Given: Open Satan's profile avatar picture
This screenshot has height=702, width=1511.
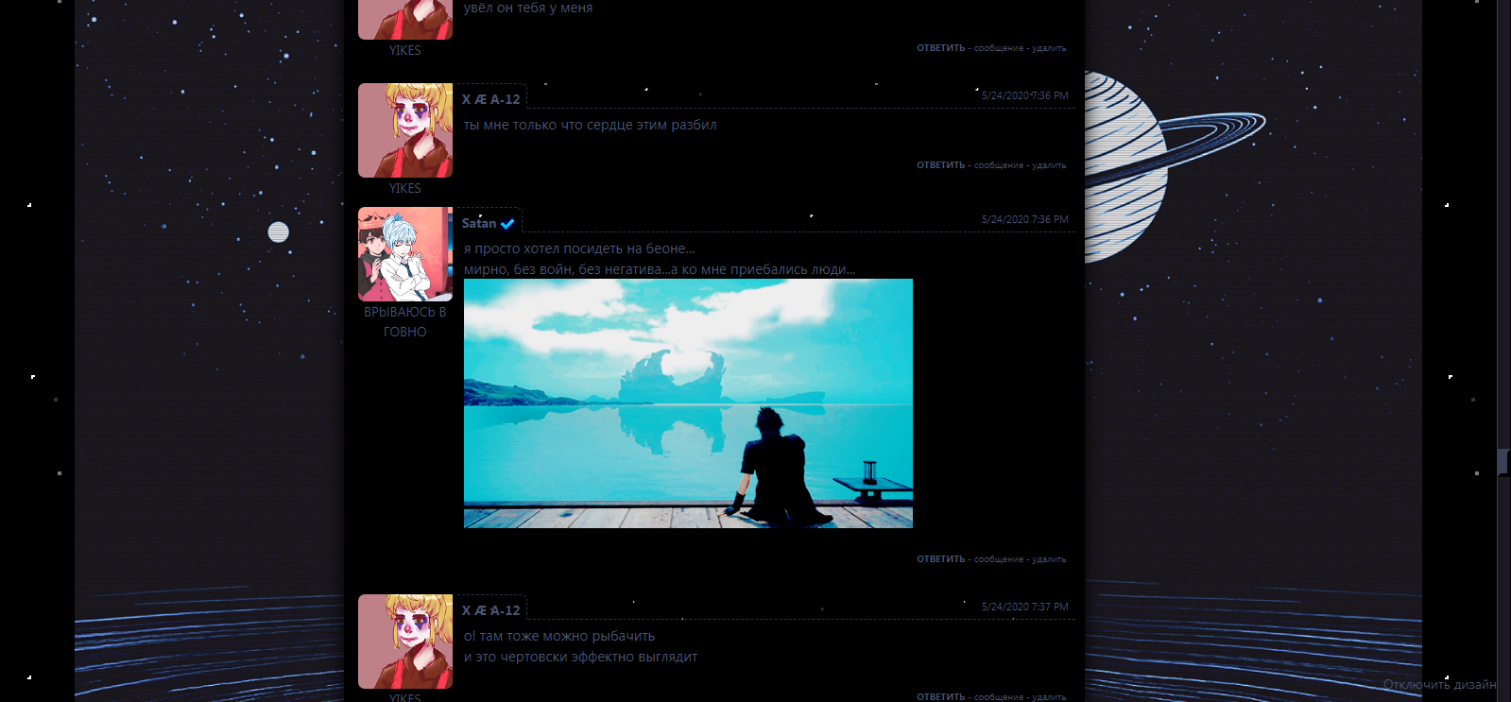Looking at the screenshot, I should [404, 254].
